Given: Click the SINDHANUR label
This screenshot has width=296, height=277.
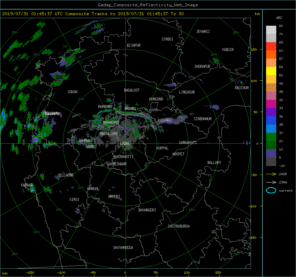Looking at the screenshot, I should [203, 119].
